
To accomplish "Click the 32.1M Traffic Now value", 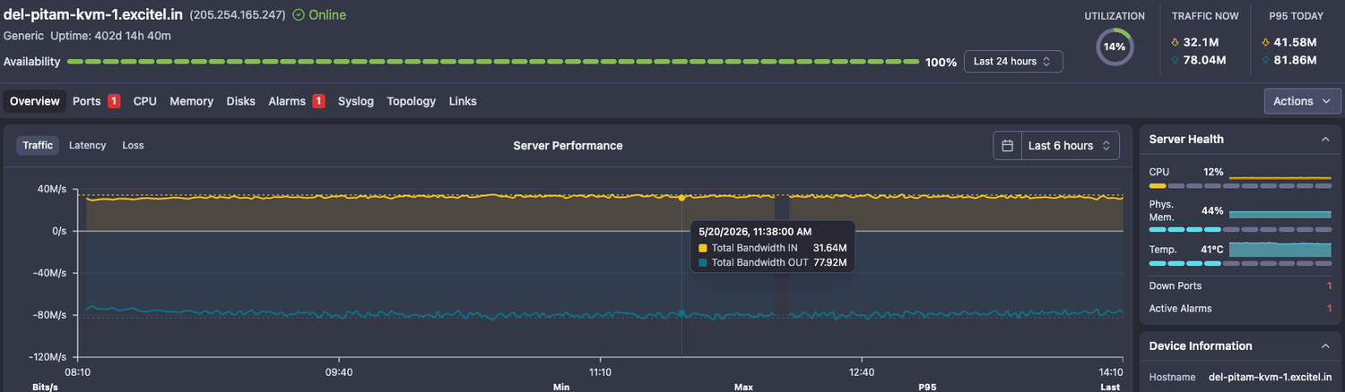I will (x=1199, y=42).
